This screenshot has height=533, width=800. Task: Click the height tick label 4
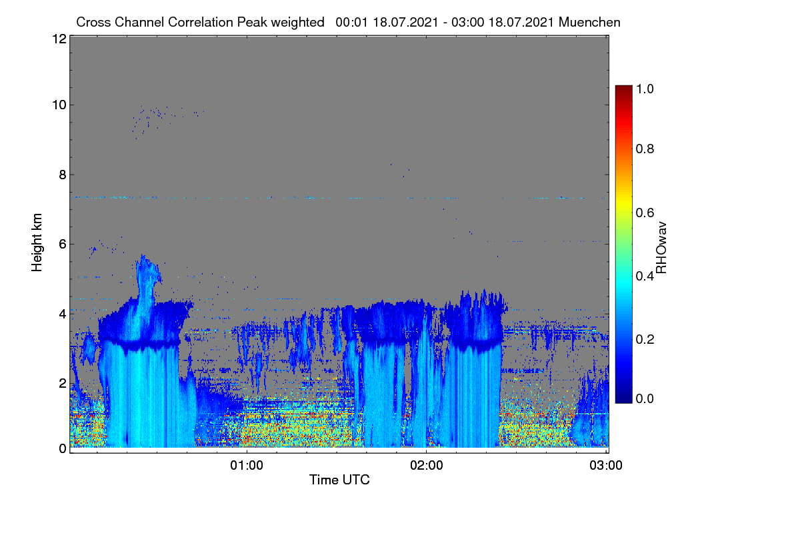click(62, 313)
